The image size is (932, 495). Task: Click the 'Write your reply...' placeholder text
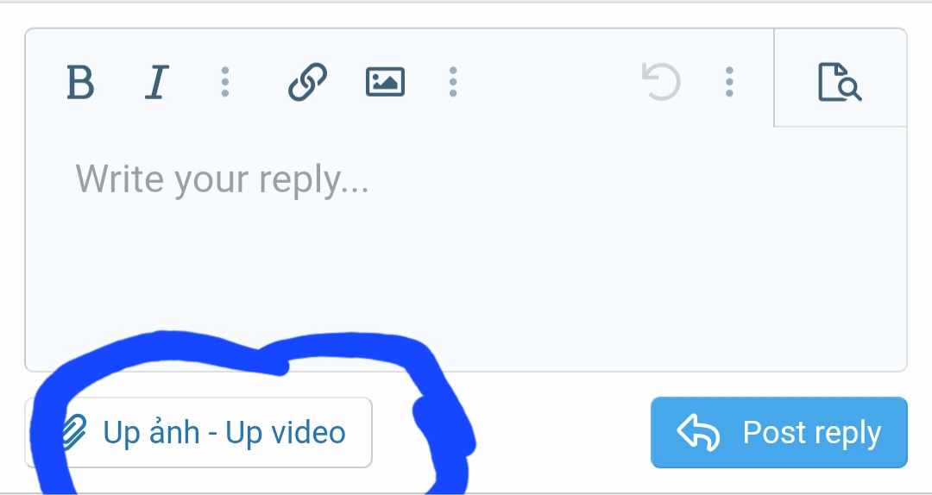[x=223, y=179]
